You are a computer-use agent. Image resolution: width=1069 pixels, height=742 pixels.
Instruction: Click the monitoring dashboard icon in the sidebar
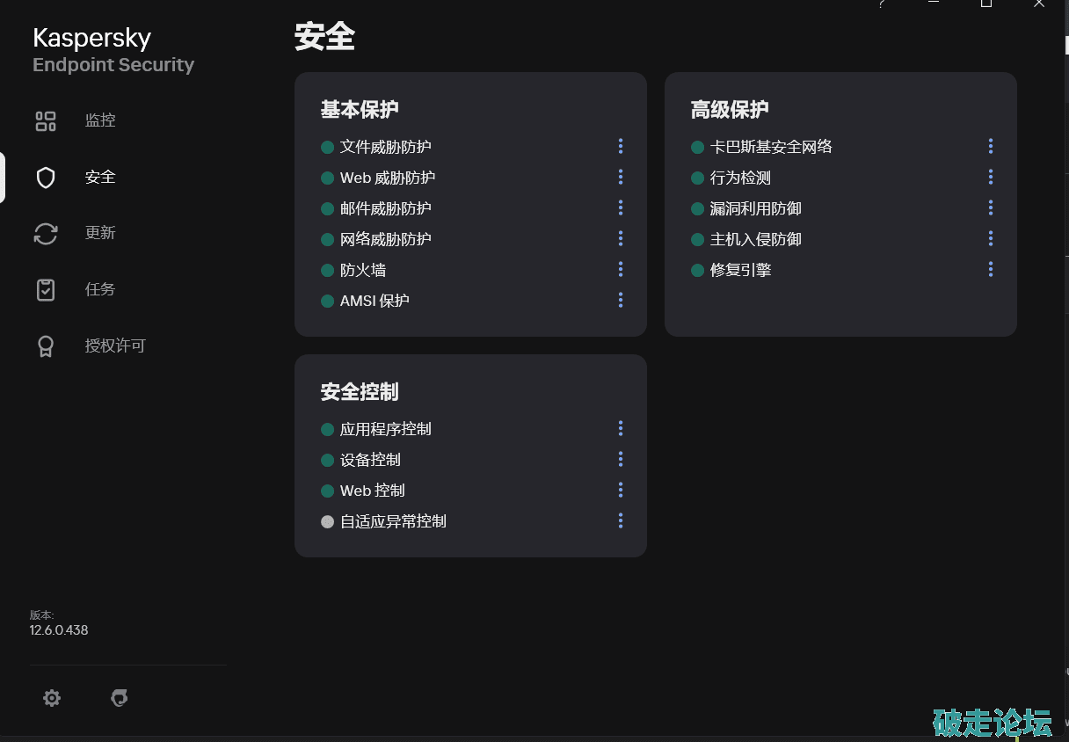pos(46,121)
